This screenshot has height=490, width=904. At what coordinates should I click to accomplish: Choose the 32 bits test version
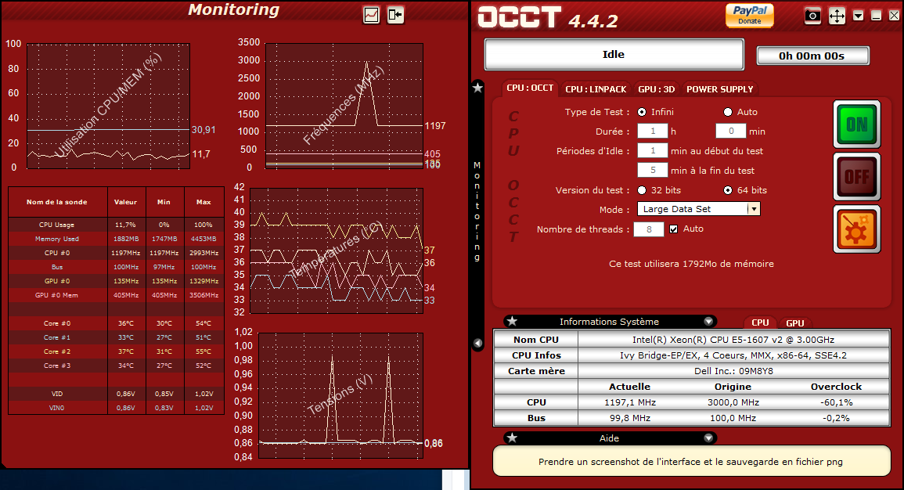tap(642, 190)
